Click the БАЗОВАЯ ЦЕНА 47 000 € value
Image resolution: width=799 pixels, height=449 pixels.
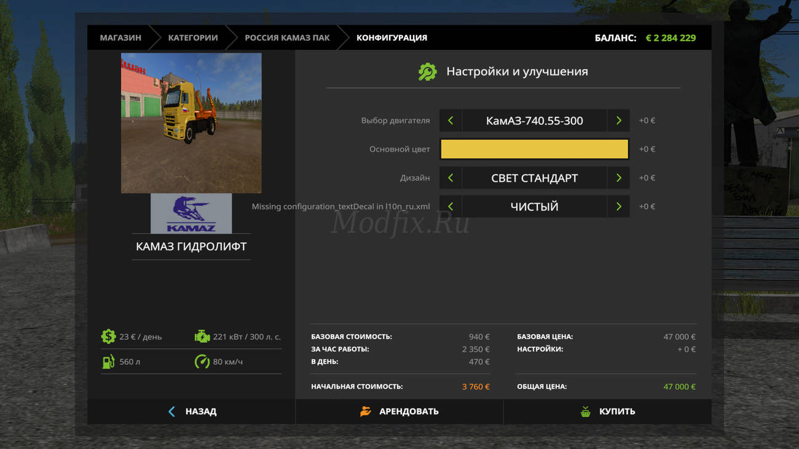point(679,337)
